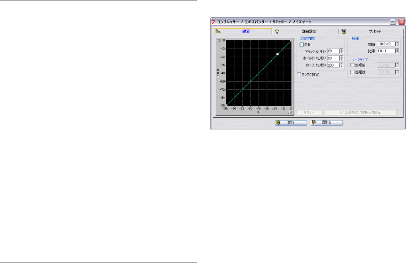Screen dimensions: 406x263
Task: Click the リリース (ミリ秒) value field
Action: [333, 65]
